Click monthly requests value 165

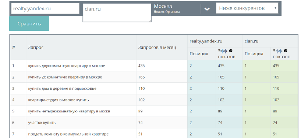pyautogui.click(x=141, y=77)
